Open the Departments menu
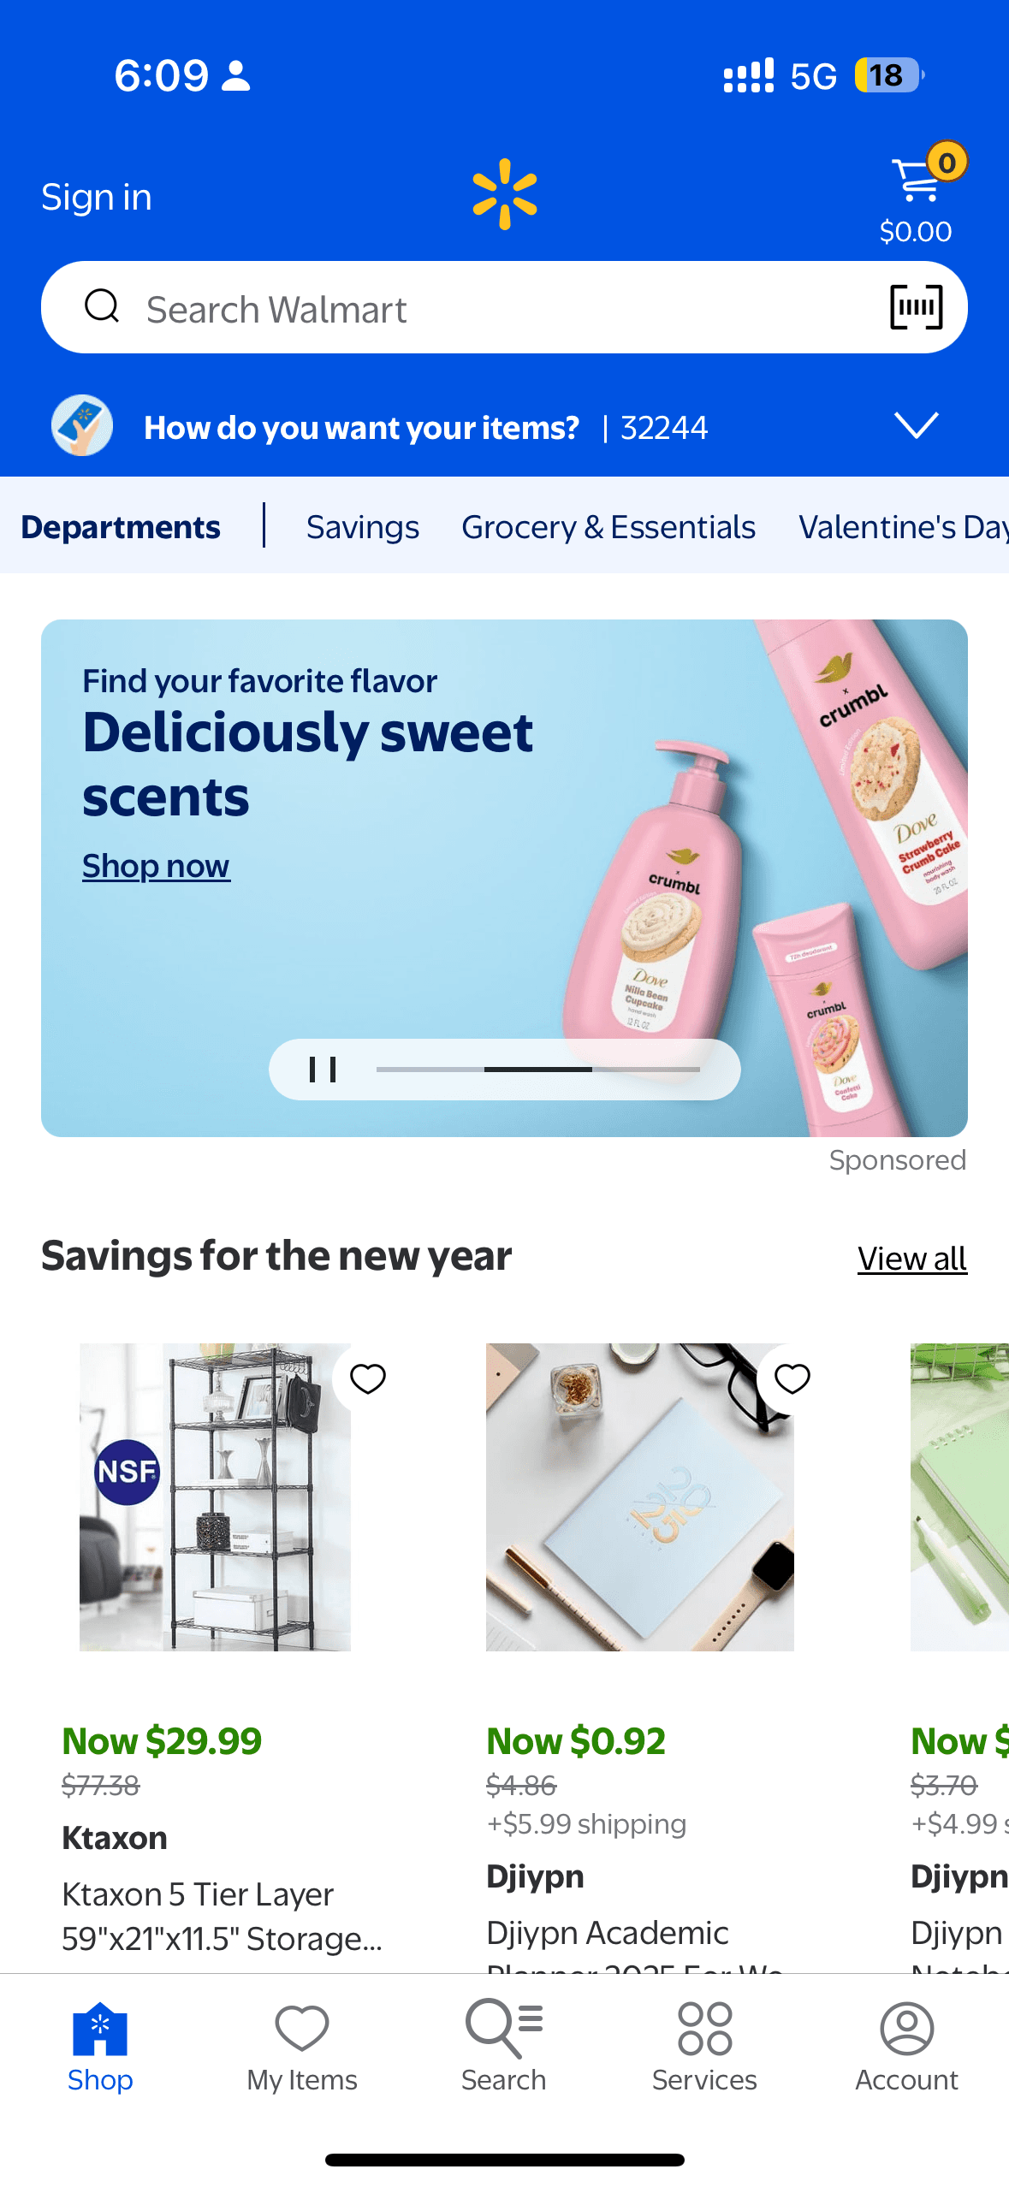1009x2187 pixels. click(x=121, y=527)
